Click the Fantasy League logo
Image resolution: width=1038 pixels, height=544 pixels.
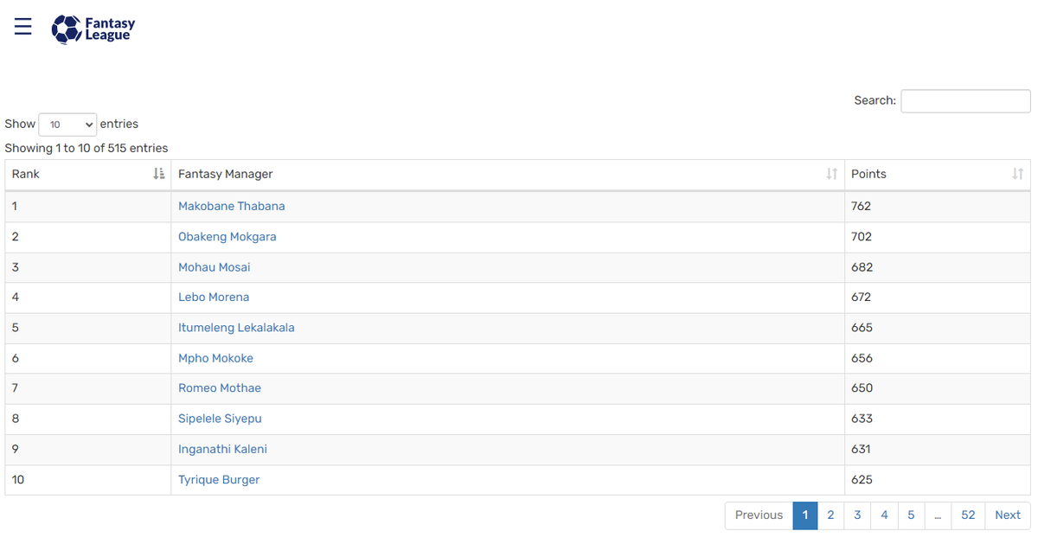click(93, 29)
